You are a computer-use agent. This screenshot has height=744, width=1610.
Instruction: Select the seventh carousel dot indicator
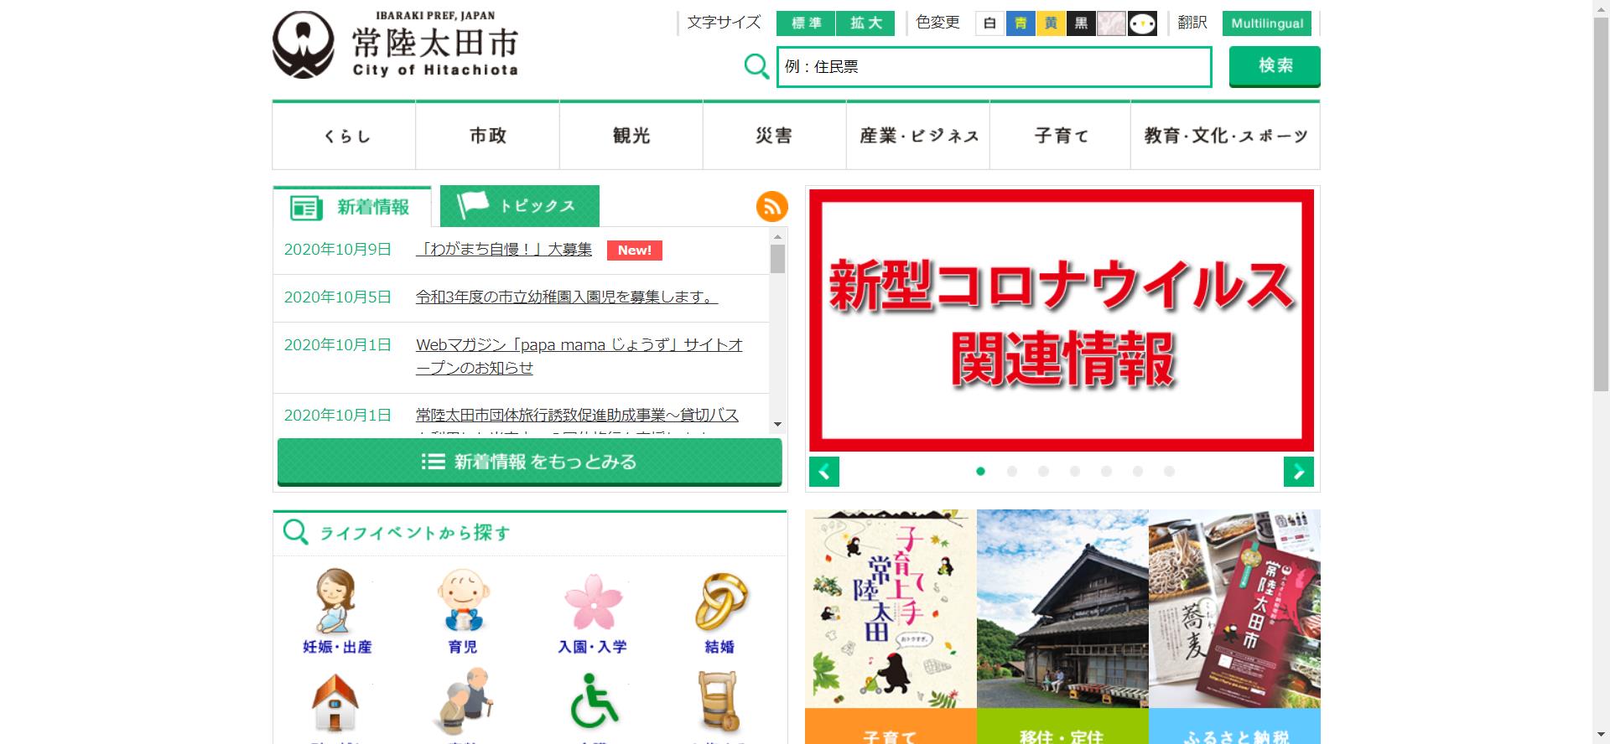(1169, 472)
